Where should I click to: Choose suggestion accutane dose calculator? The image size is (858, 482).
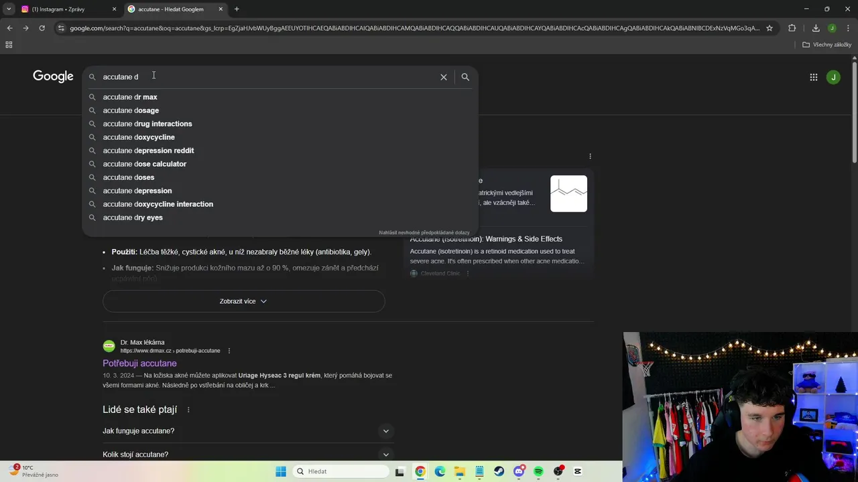pos(145,164)
